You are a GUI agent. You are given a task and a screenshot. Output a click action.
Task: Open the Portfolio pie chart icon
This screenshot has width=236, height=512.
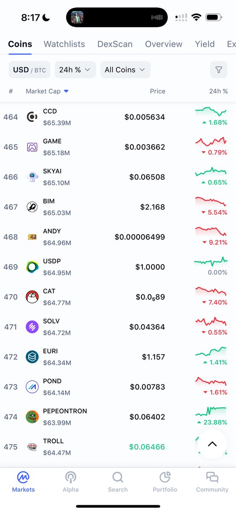165,482
